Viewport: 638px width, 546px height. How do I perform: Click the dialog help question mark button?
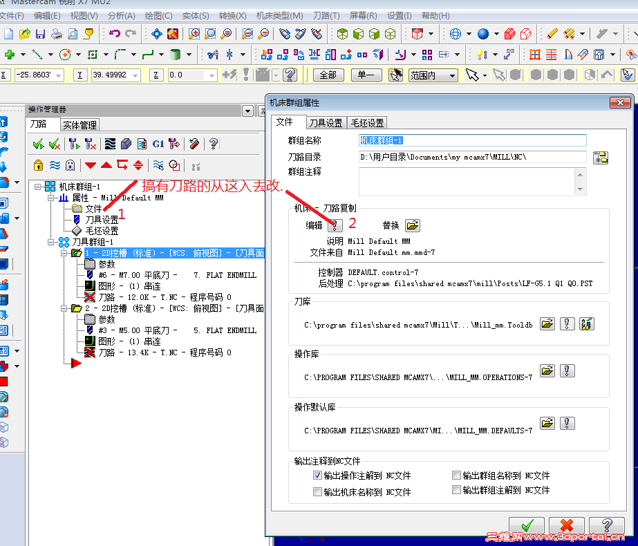607,526
